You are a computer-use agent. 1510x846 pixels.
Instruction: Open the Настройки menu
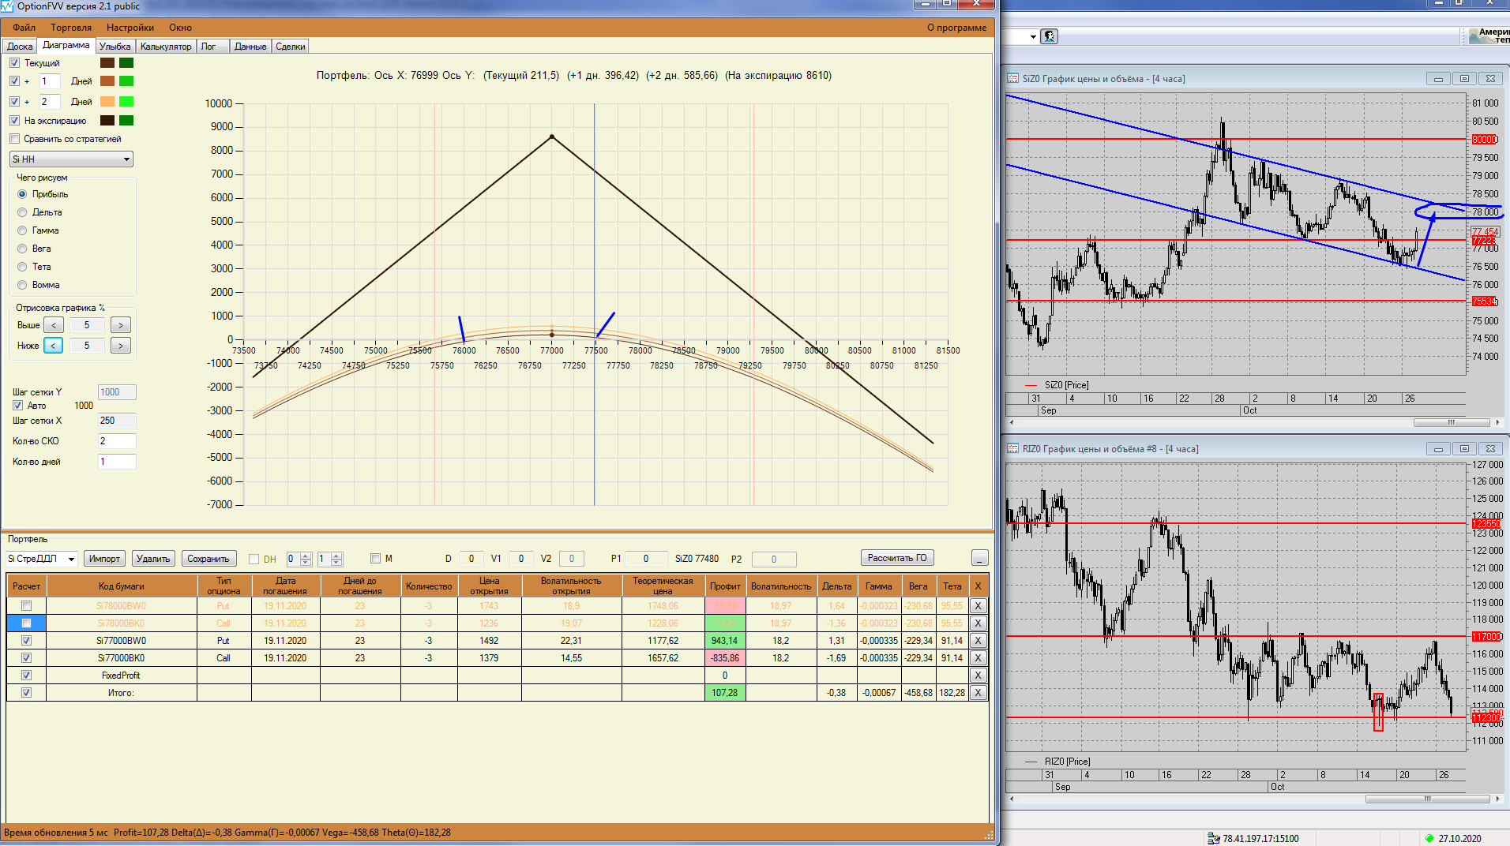tap(130, 28)
